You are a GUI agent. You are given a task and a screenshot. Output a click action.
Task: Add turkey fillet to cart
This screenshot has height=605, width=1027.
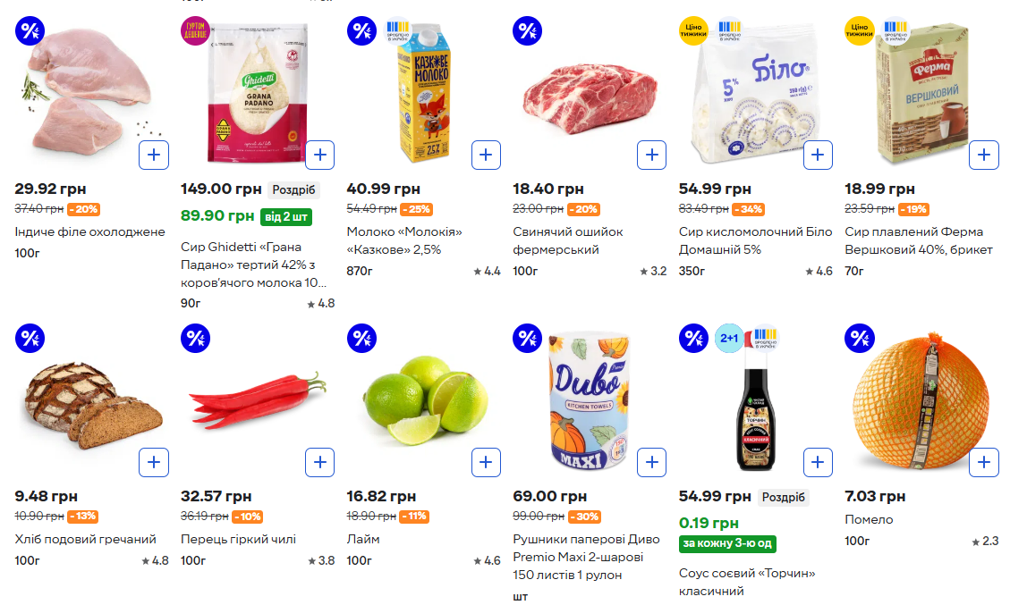(x=154, y=155)
